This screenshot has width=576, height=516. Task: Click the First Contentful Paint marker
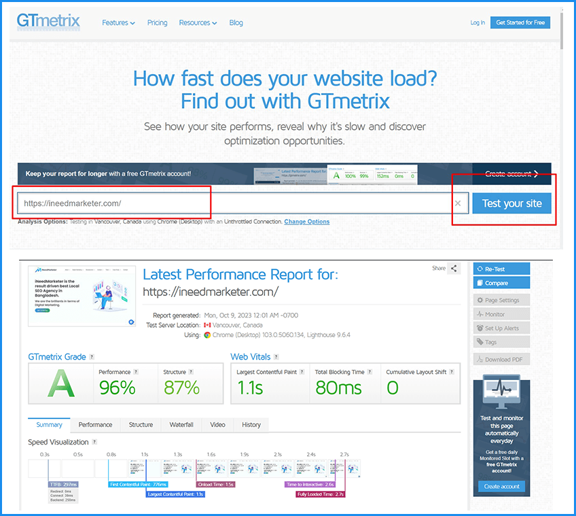click(138, 484)
